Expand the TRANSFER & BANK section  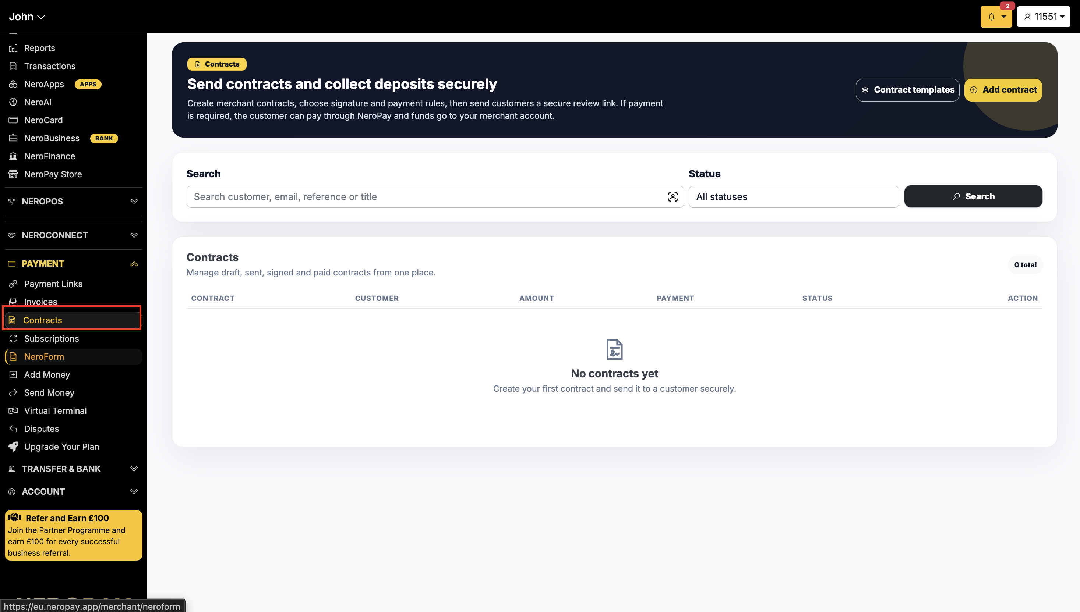coord(74,469)
